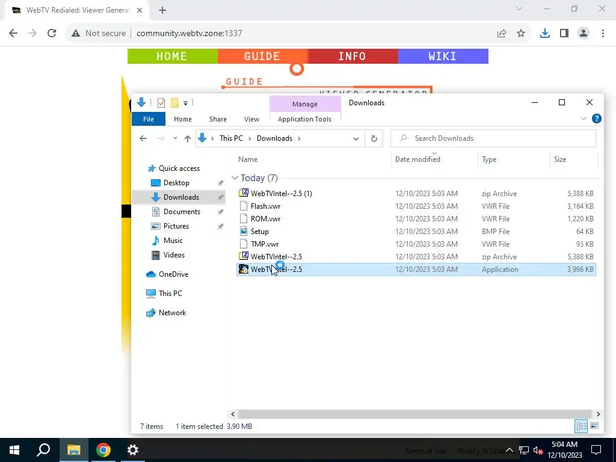Select the TMP.vwr file
The width and height of the screenshot is (616, 462).
(416, 244)
